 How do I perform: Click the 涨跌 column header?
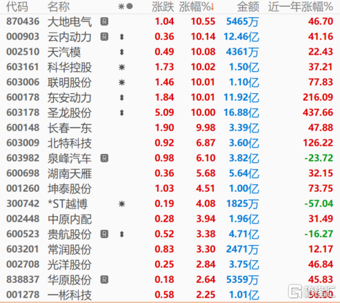tap(163, 7)
